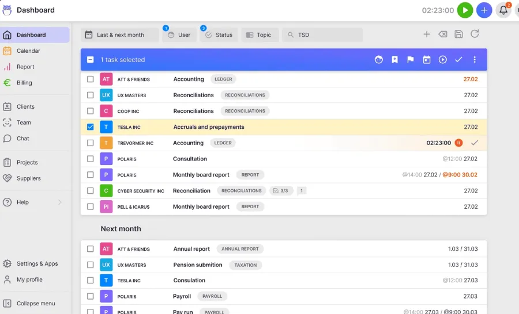
Task: Click the blue plus add button
Action: (x=484, y=10)
